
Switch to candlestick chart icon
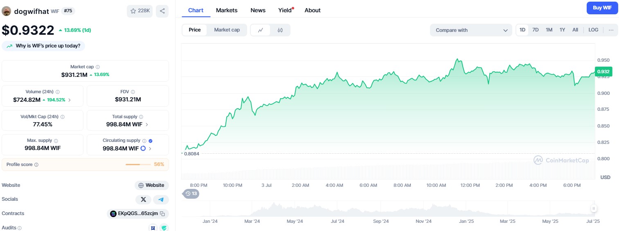coord(280,30)
